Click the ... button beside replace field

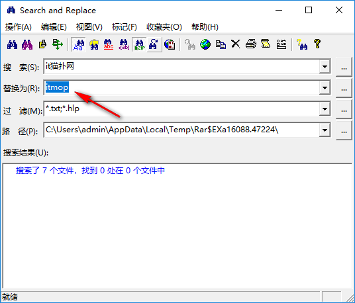pos(344,88)
